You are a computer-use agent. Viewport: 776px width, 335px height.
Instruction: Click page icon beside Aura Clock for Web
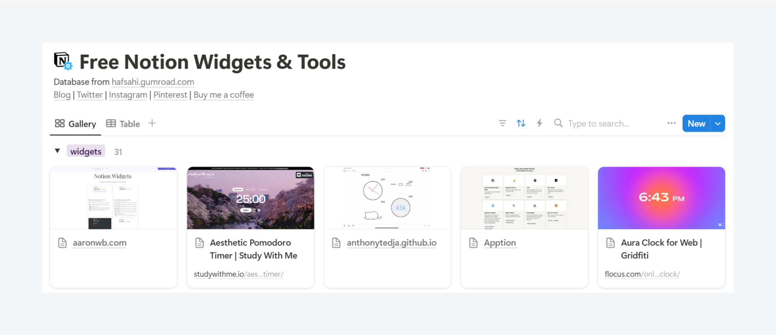point(611,243)
